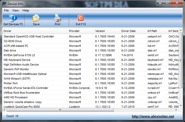The height and width of the screenshot is (122, 185).
Task: Select the WAN Miniport (SSTP) row
Action: coord(90,79)
